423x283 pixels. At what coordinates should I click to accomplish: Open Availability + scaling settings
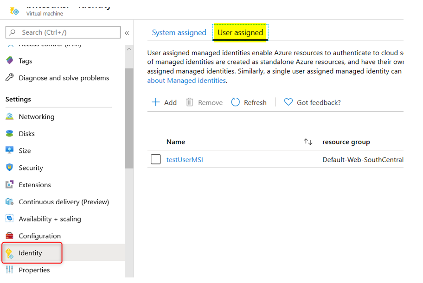[x=50, y=219]
